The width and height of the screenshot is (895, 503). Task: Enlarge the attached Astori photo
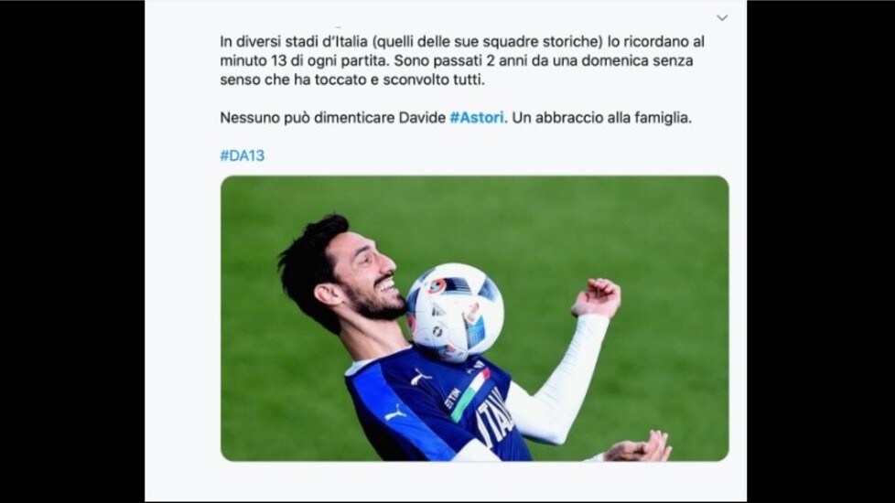click(474, 318)
